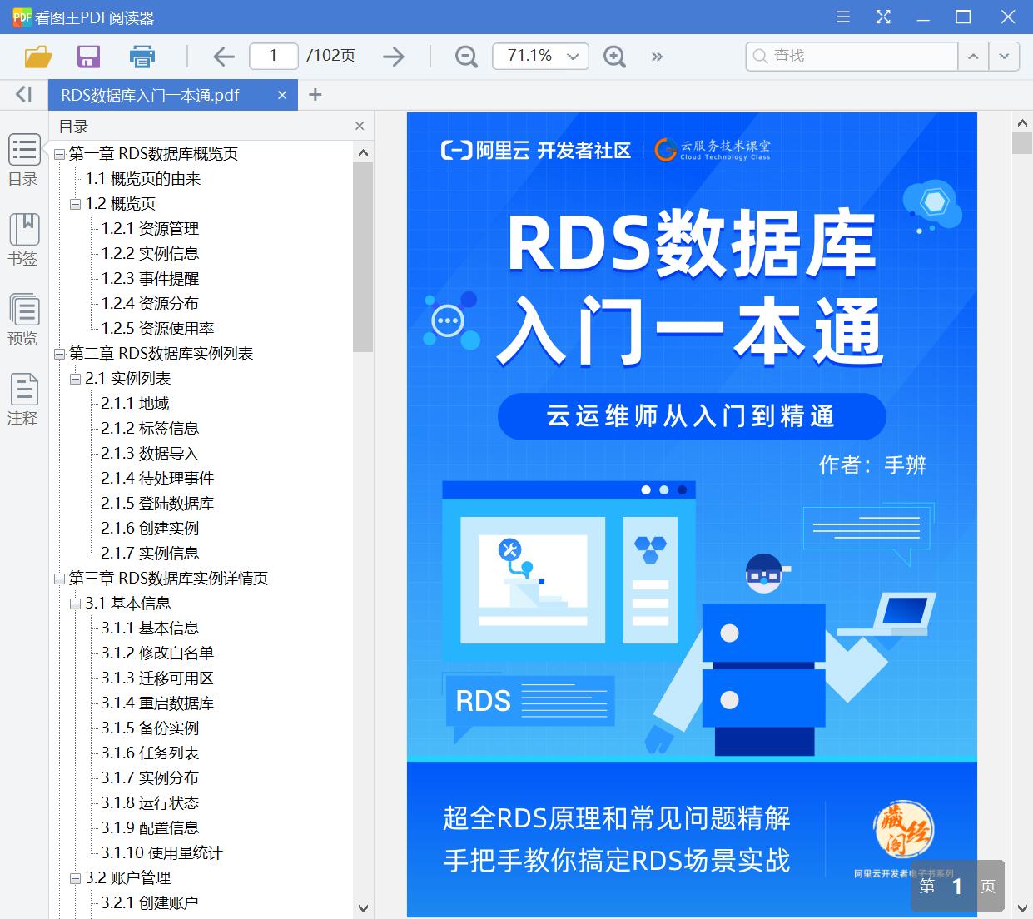
Task: Save the current PDF document
Action: click(x=88, y=56)
